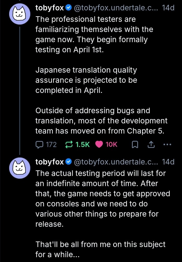Screen dimensions: 182x262
Task: Click the @tobyfox.undertale handle on the lower post
Action: (x=116, y=162)
